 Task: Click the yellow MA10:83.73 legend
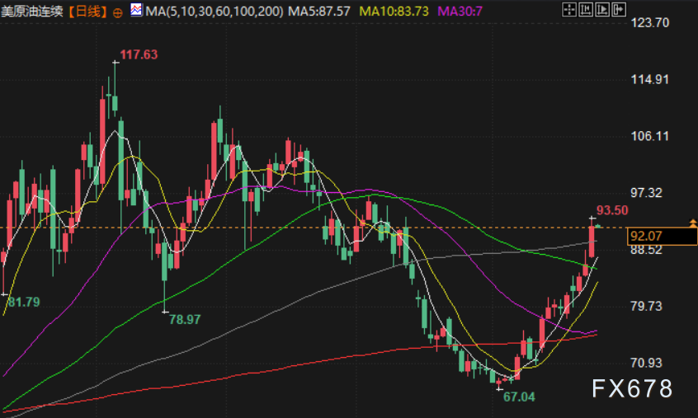(394, 11)
